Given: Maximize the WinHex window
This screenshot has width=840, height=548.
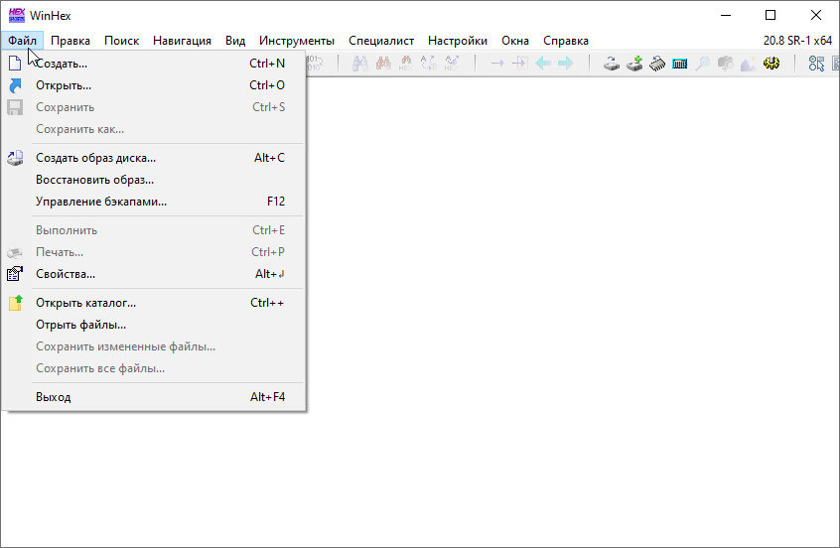Looking at the screenshot, I should (x=770, y=15).
